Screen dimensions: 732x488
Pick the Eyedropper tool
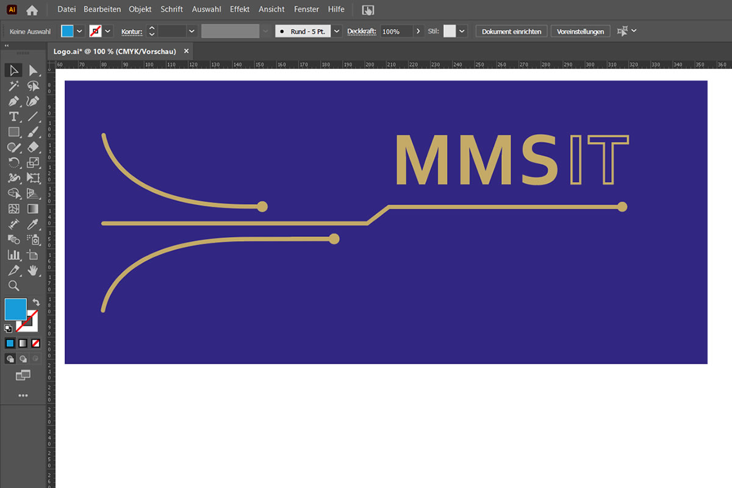click(x=33, y=224)
